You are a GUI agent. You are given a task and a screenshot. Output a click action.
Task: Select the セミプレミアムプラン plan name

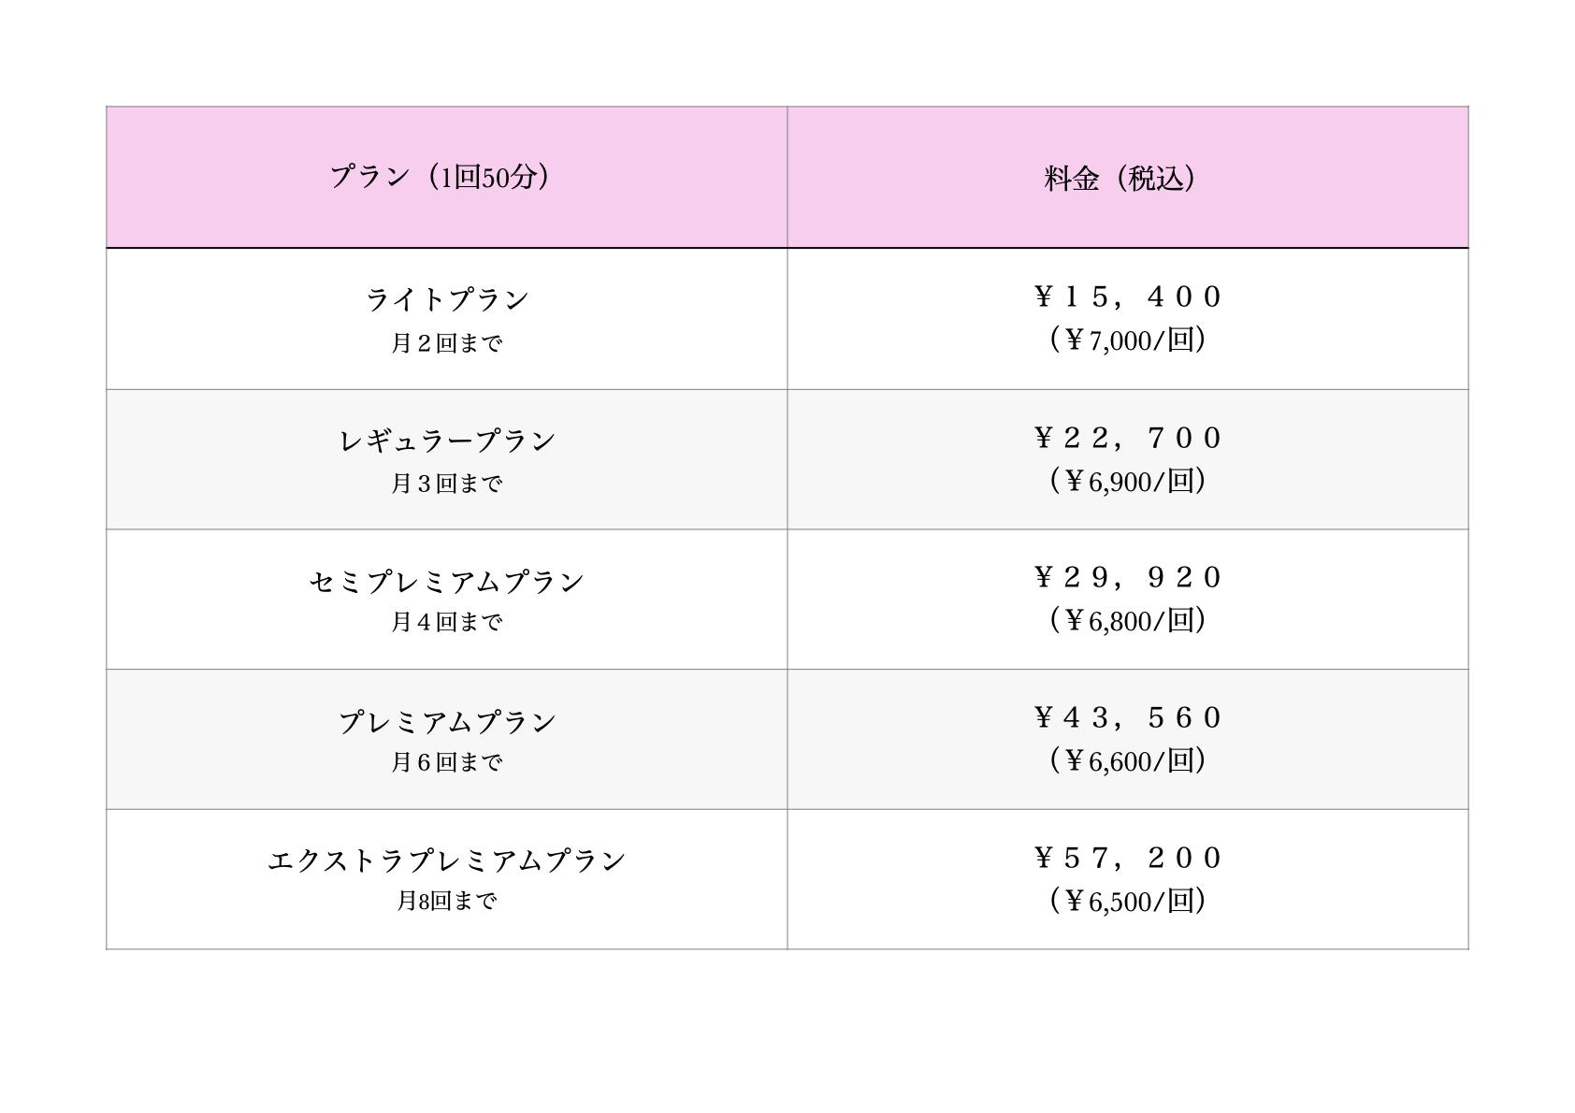(x=446, y=581)
